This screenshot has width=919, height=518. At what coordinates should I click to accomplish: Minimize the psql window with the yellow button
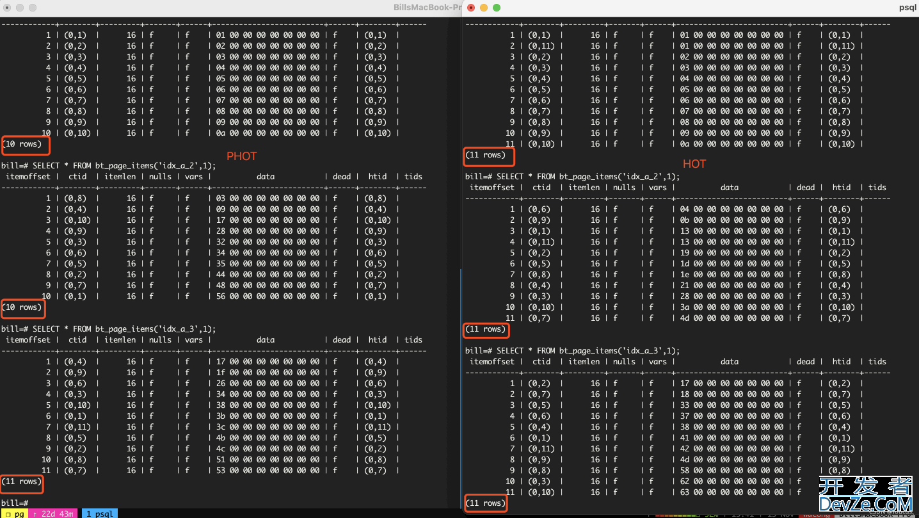[484, 8]
